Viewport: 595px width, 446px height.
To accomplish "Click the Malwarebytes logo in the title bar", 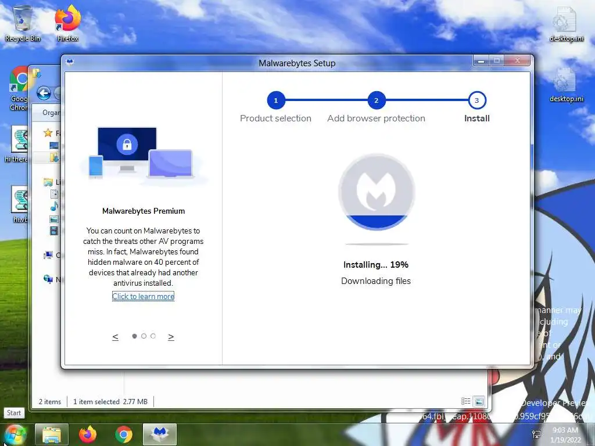I will [x=70, y=62].
